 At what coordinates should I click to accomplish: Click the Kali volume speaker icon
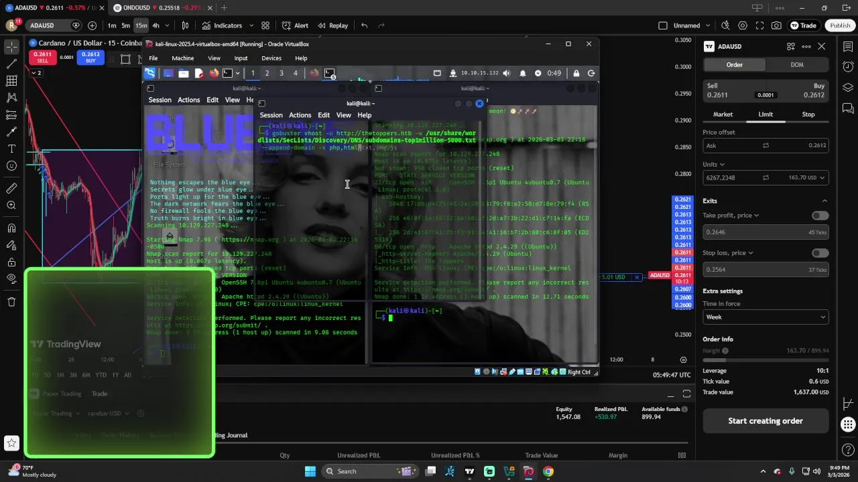click(x=506, y=73)
